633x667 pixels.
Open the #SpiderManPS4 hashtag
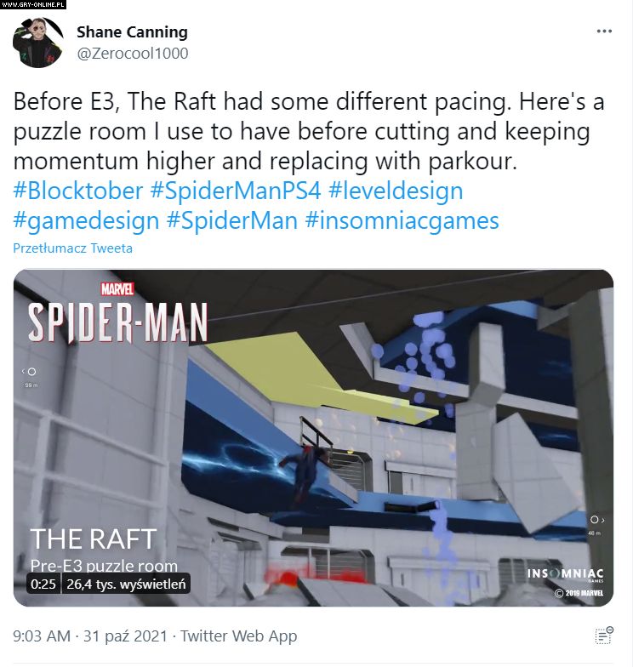[x=235, y=191]
